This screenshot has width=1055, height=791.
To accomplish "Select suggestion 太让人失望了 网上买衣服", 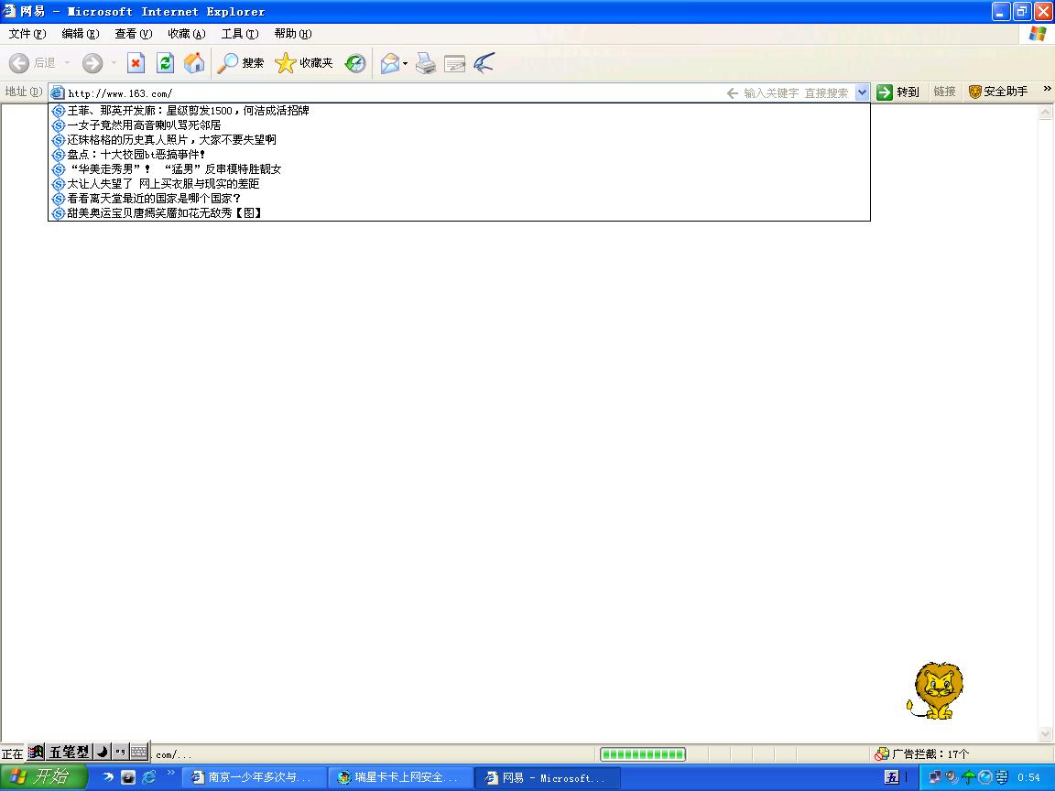I will point(459,184).
